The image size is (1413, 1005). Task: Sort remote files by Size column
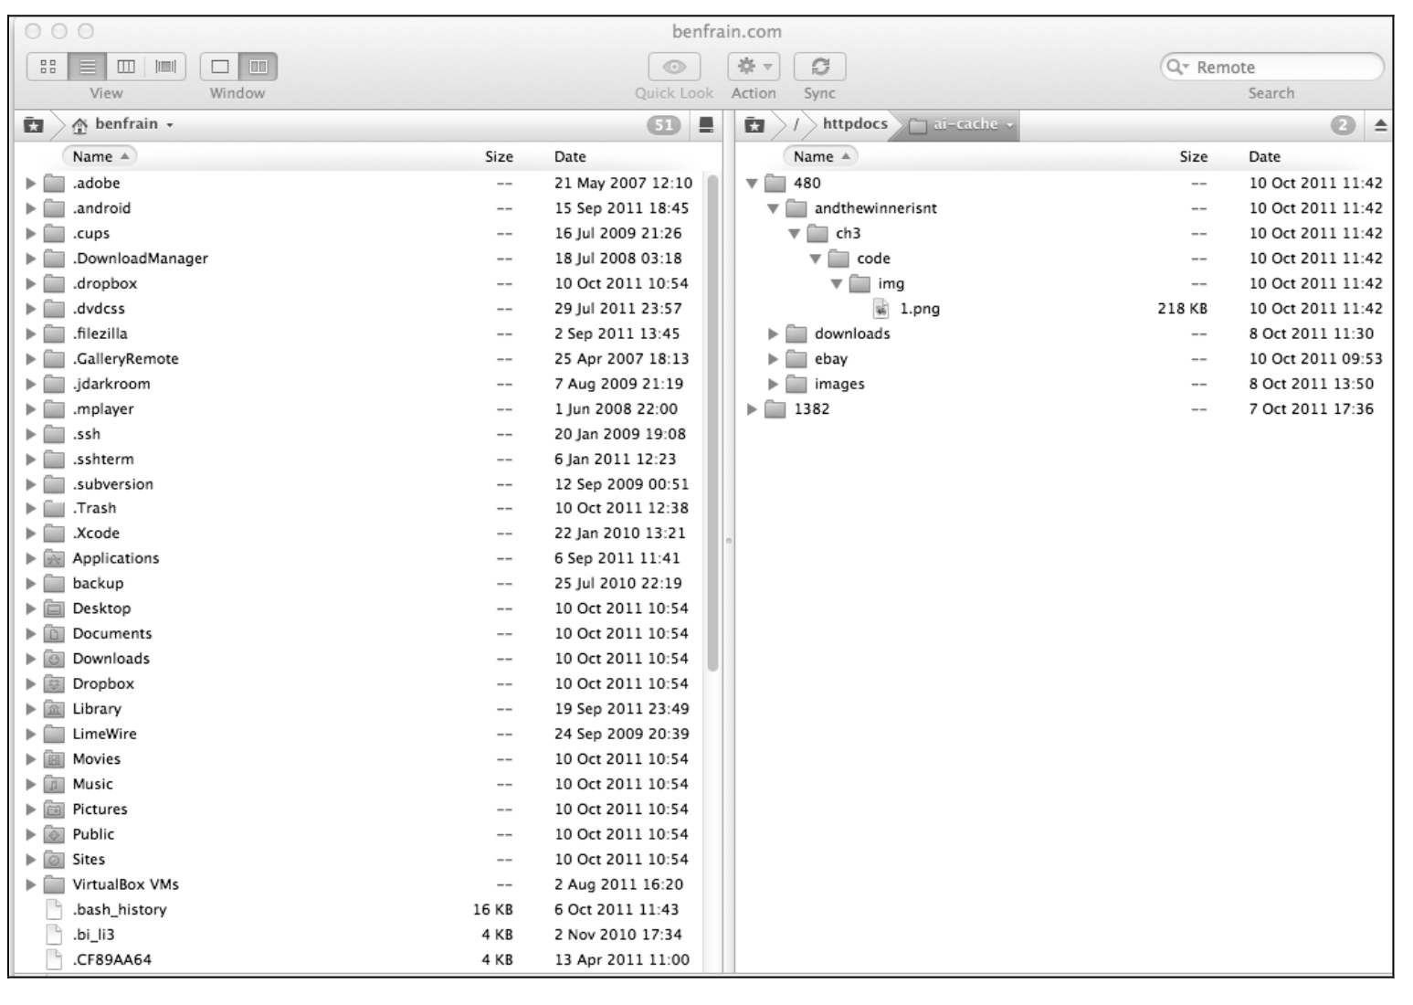1193,157
